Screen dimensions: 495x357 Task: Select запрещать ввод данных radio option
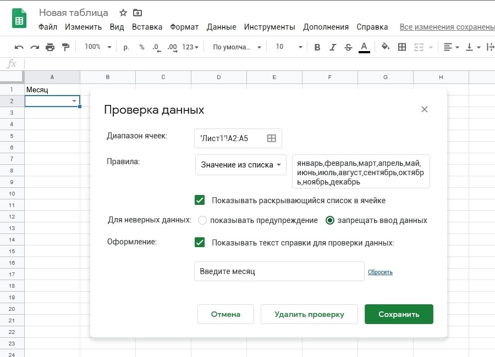(329, 220)
